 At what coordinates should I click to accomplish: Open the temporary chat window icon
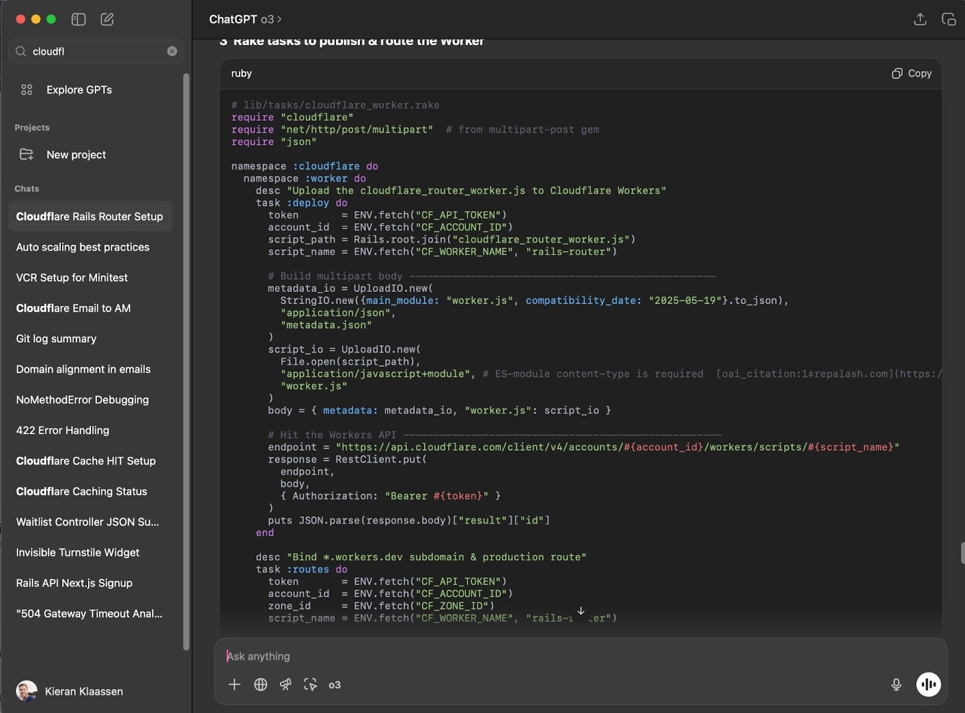[948, 19]
